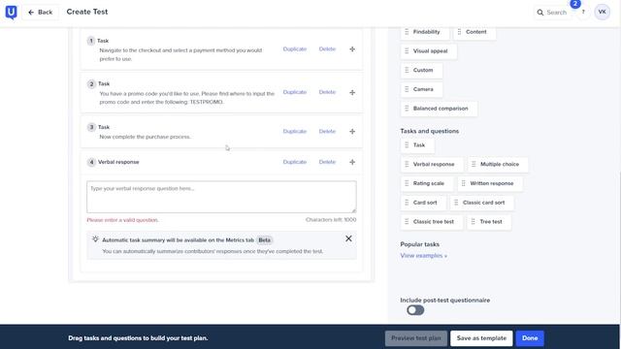Open the help question mark icon

click(583, 13)
